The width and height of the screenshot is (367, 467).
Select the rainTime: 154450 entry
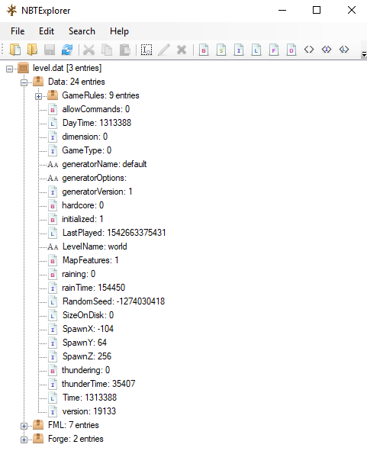94,288
